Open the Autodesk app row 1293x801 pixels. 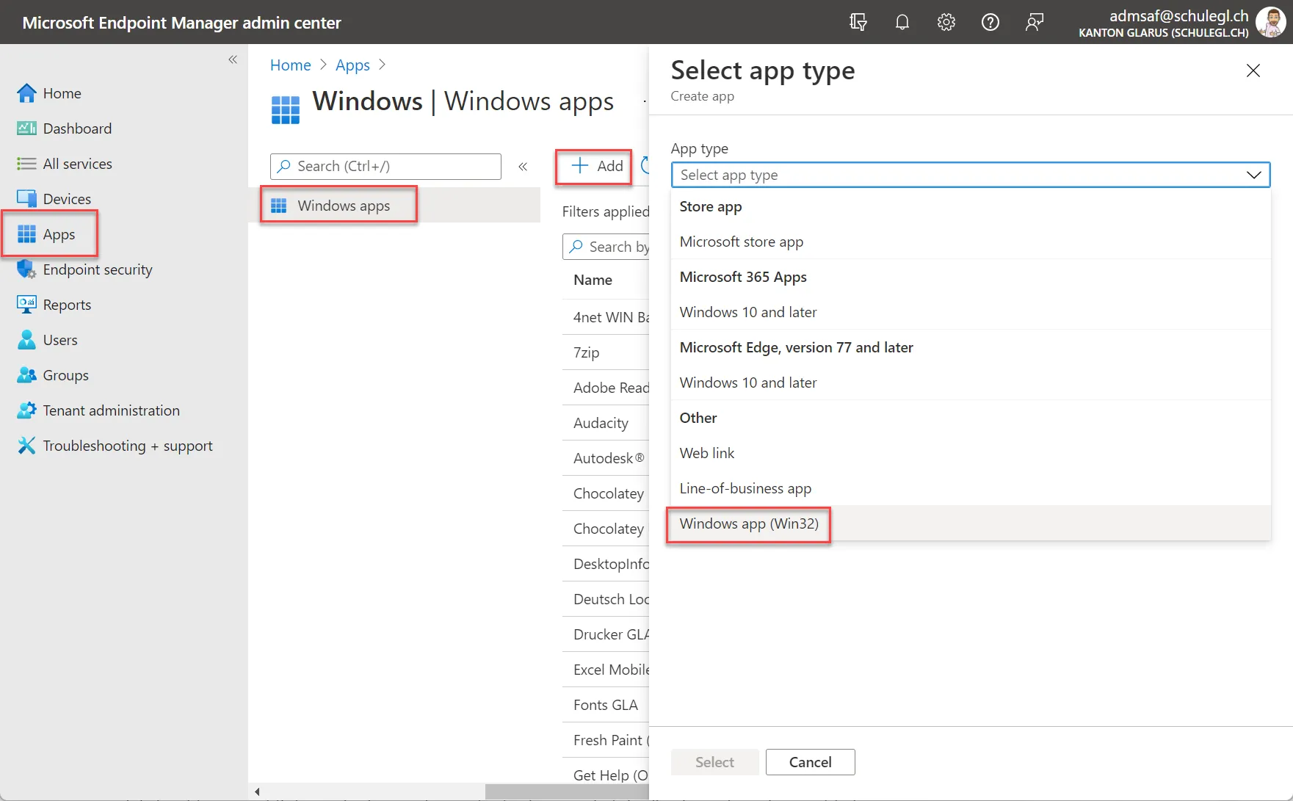coord(606,458)
